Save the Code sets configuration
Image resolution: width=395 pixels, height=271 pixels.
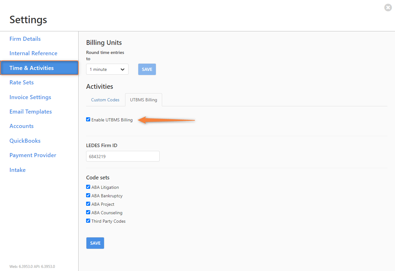tap(95, 243)
